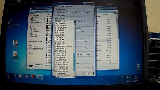Screen dimensions: 160x90
Task: Open Компьютер in Explorer sidebar
Action: tap(33, 46)
